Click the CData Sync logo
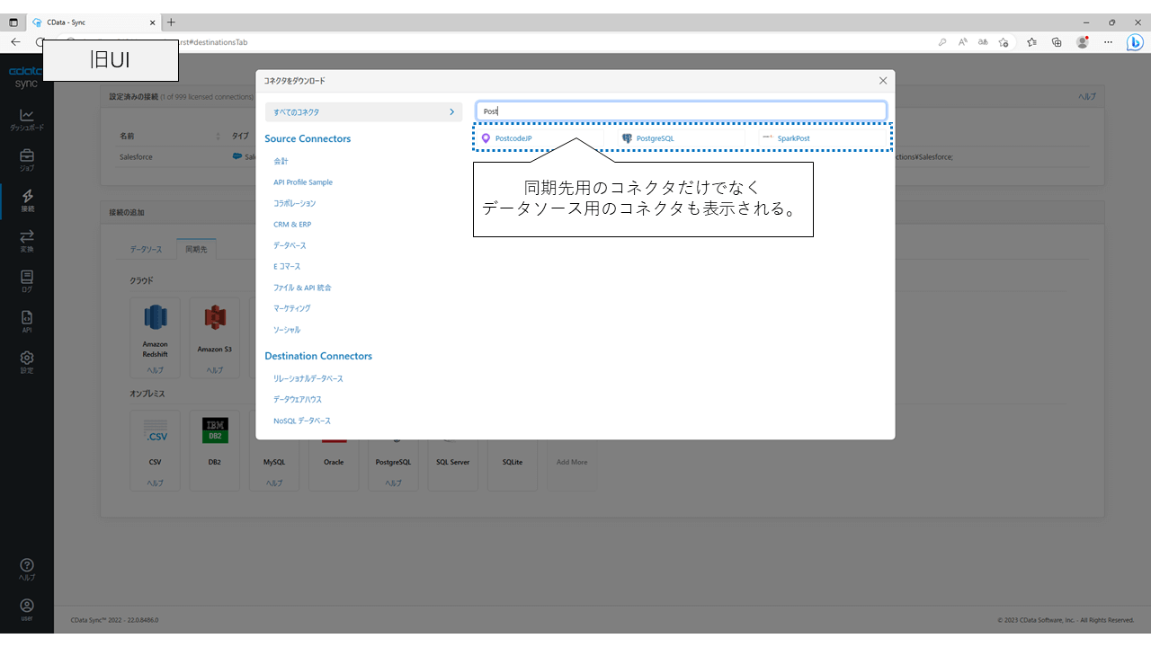 (x=27, y=76)
